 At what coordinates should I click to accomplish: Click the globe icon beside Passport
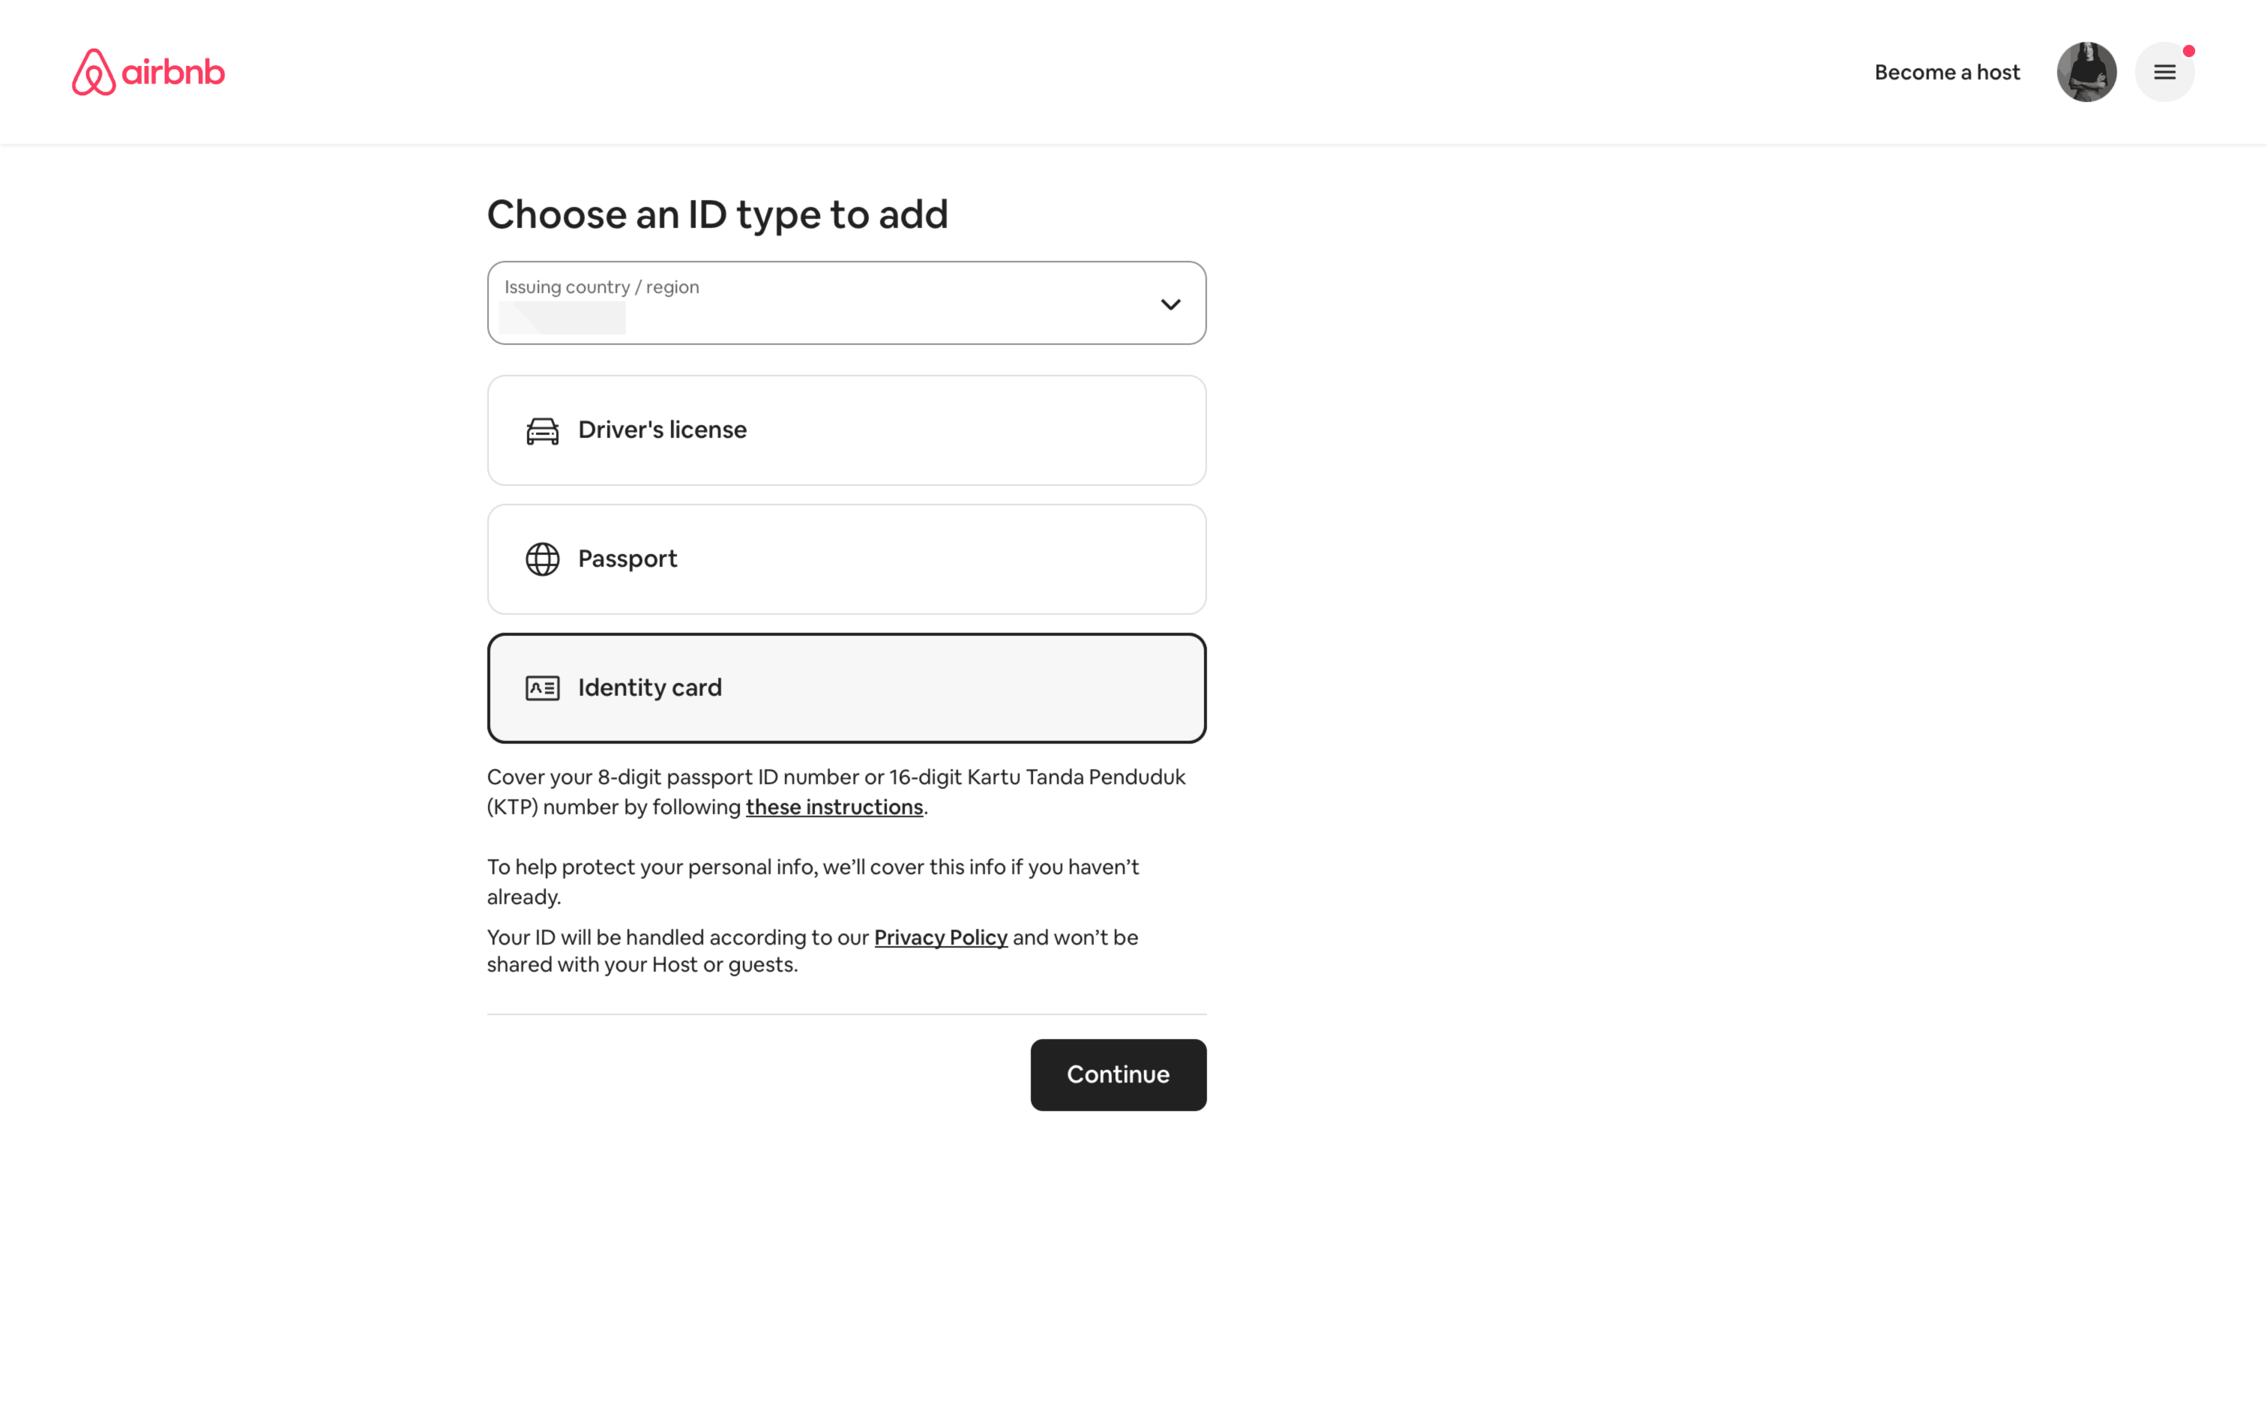pyautogui.click(x=543, y=559)
